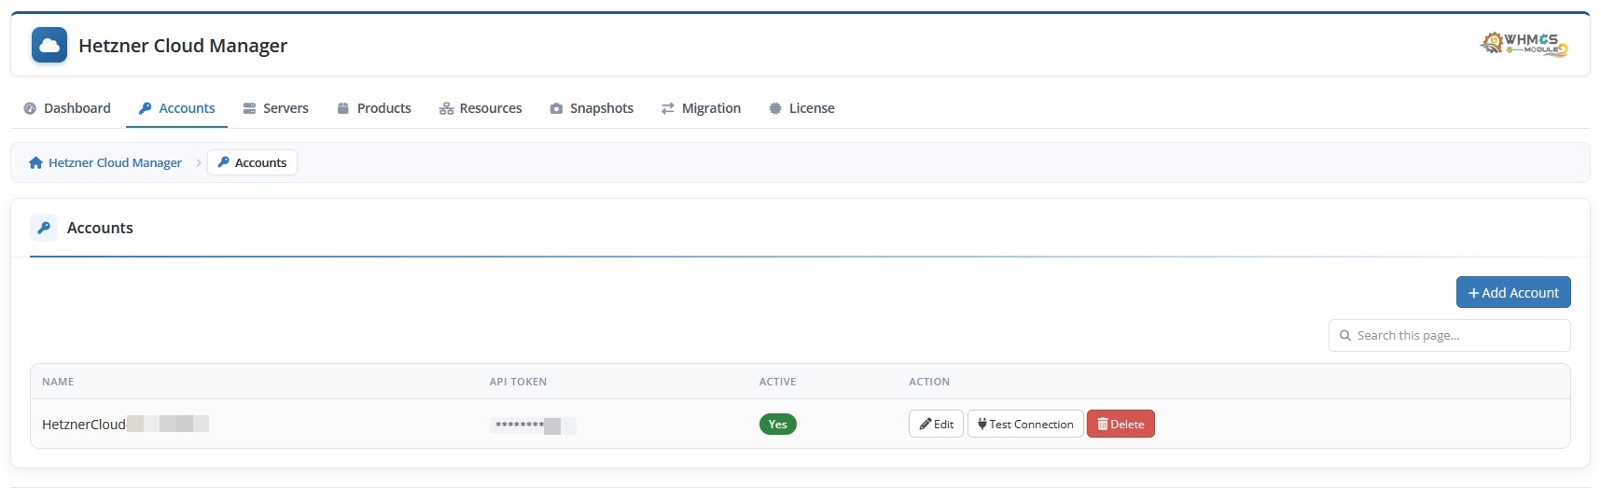Image resolution: width=1601 pixels, height=488 pixels.
Task: Focus the Search this page field
Action: (1449, 335)
